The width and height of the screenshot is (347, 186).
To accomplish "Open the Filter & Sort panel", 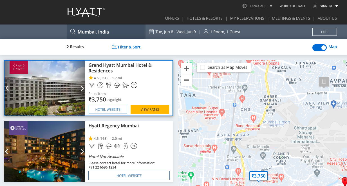I will 126,47.
